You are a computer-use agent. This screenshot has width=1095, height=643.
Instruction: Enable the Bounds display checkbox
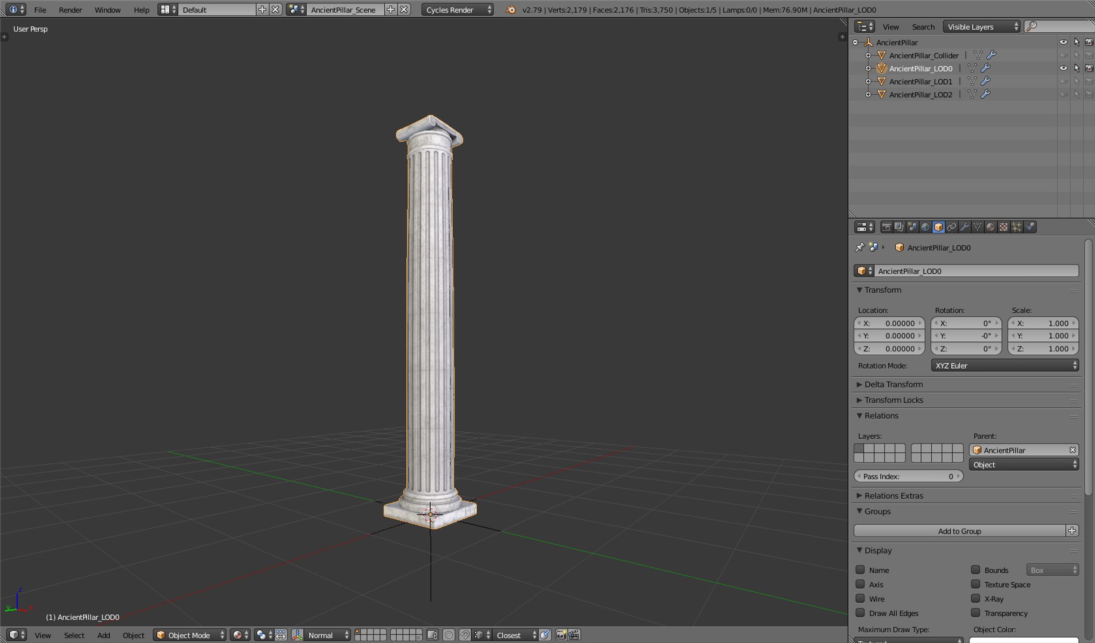[975, 570]
